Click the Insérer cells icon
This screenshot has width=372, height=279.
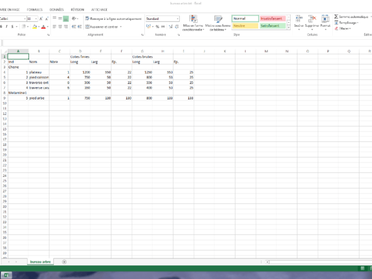[299, 22]
